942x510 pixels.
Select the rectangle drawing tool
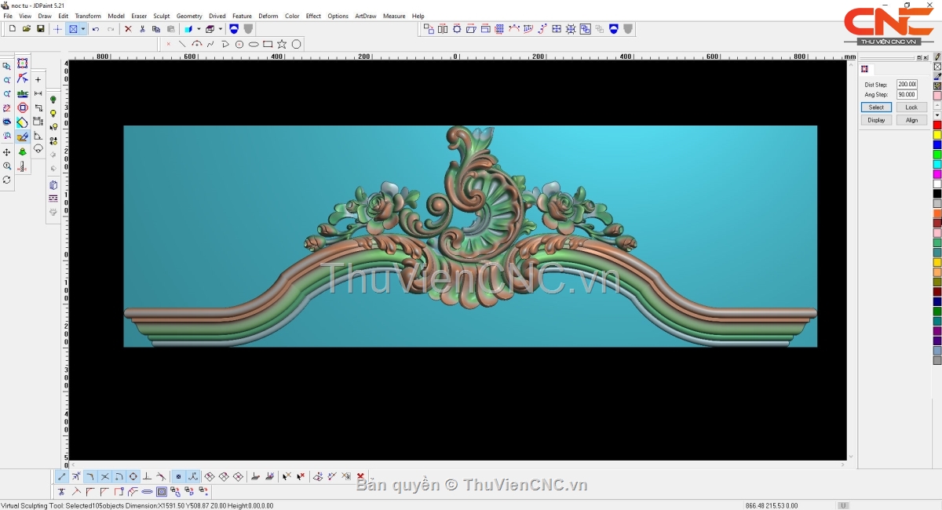[x=268, y=44]
